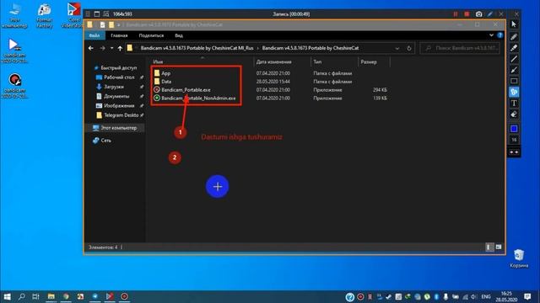540x303 pixels.
Task: Change the pen size value 16
Action: click(514, 140)
